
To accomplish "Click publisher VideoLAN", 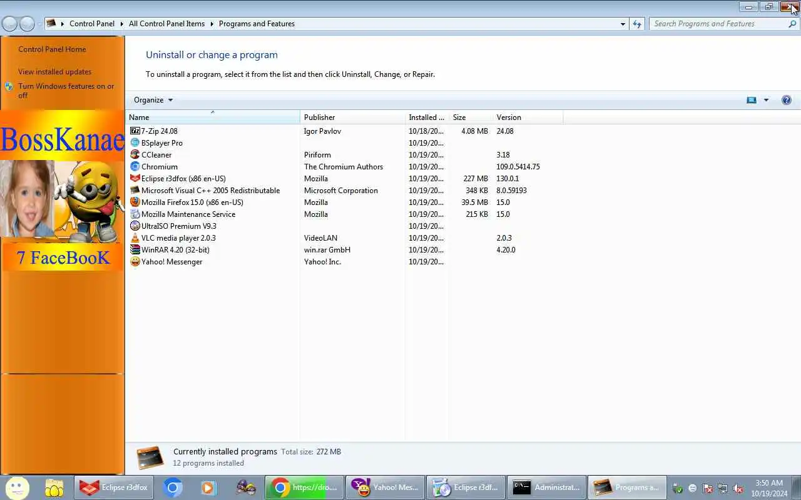I will pos(320,238).
